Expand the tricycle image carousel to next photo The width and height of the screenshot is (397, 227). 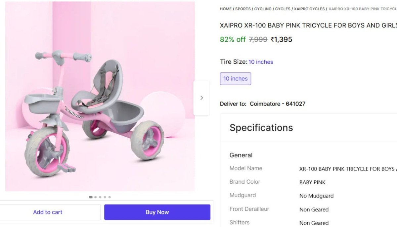click(202, 98)
